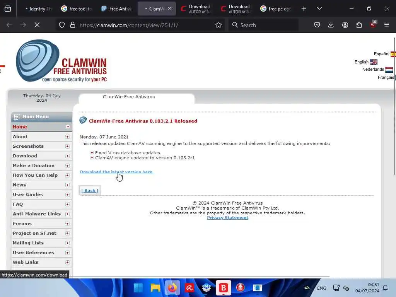The image size is (396, 297).
Task: Open Mailing Lists menu item
Action: point(41,243)
